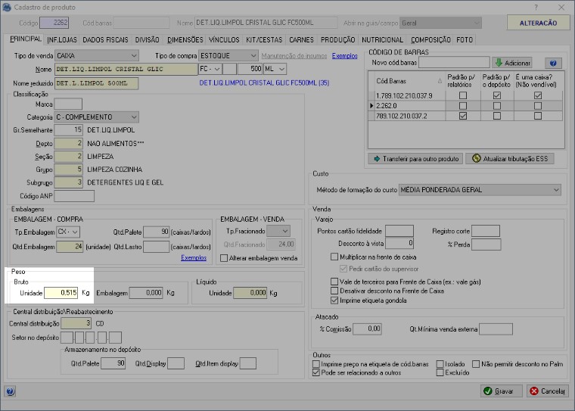The image size is (575, 411).
Task: Click the Nome reduzido field
Action: tap(96, 83)
